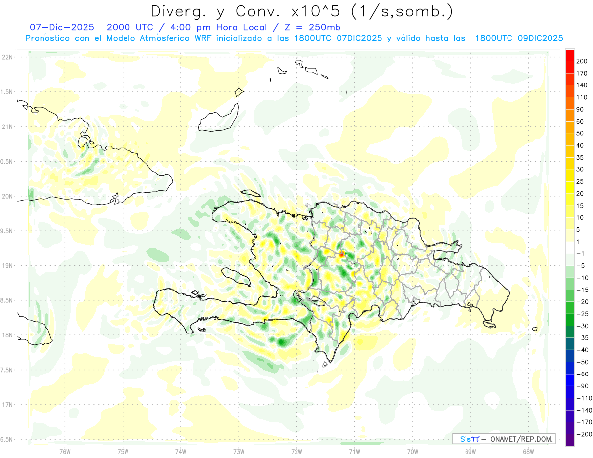The width and height of the screenshot is (593, 458).
Task: Click the positive "25" color scale value
Action: click(x=581, y=181)
